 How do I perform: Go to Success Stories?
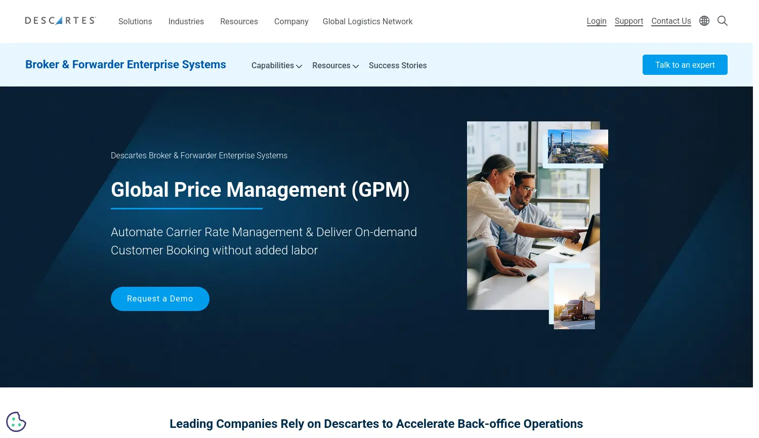coord(398,65)
